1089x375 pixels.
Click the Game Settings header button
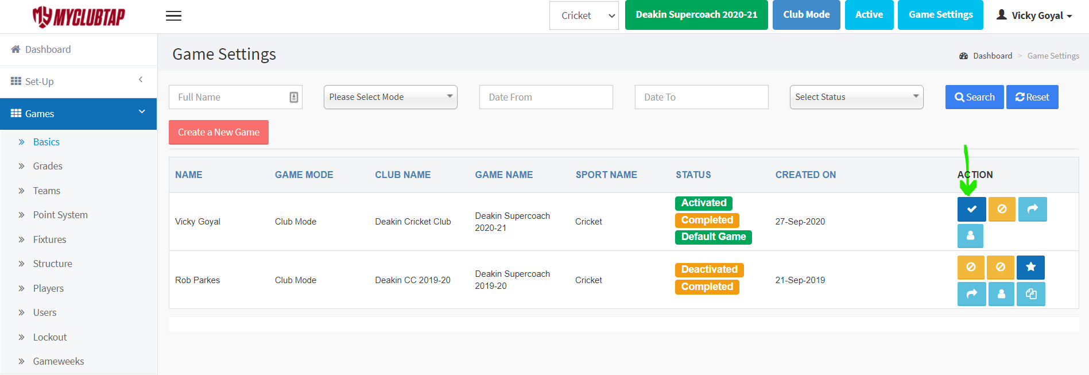[x=940, y=15]
